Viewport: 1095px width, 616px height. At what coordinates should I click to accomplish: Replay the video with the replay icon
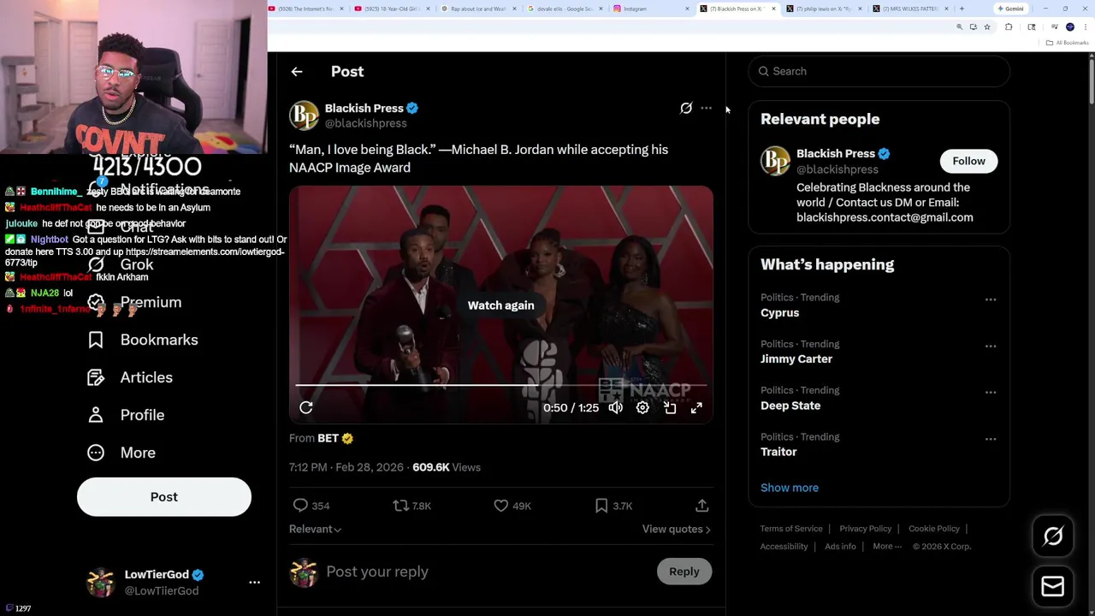coord(306,408)
